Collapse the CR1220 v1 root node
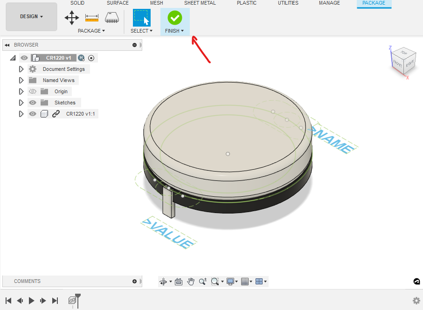Viewport: 423px width, 310px height. click(x=13, y=58)
